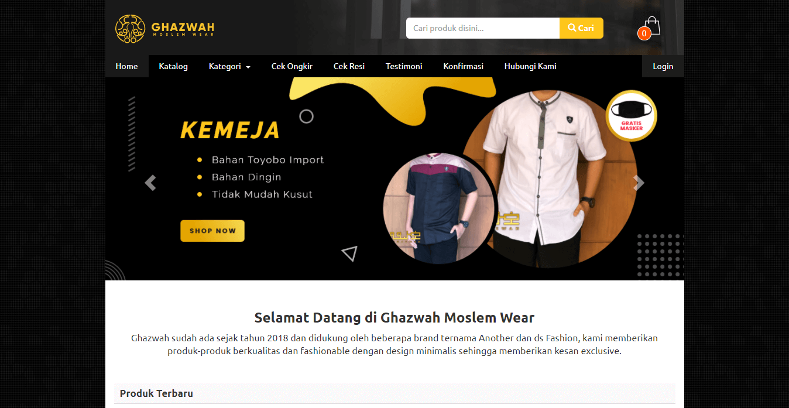Click the magnifier Cari search button
This screenshot has width=789, height=408.
click(581, 28)
